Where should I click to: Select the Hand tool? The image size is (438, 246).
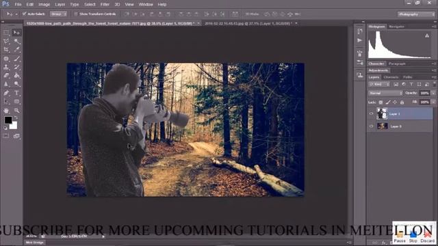click(x=6, y=111)
